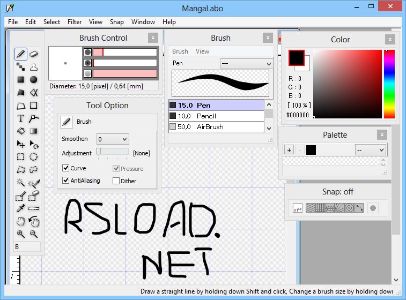Select the Move layer tool
The height and width of the screenshot is (300, 406).
coord(21,144)
